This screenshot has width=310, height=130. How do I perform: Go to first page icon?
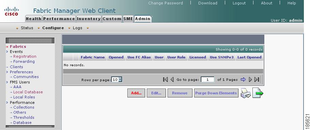(165, 79)
